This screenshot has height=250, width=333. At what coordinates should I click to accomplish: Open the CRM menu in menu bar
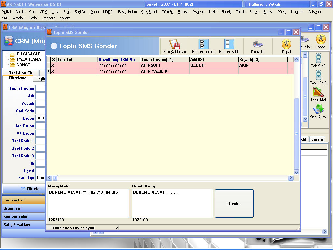pos(43,12)
